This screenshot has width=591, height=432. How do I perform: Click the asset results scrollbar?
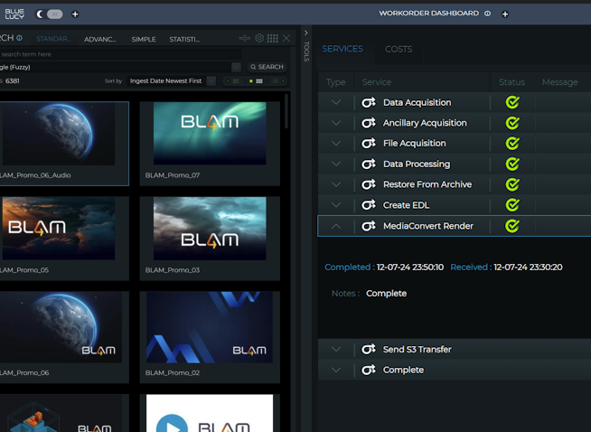[286, 111]
